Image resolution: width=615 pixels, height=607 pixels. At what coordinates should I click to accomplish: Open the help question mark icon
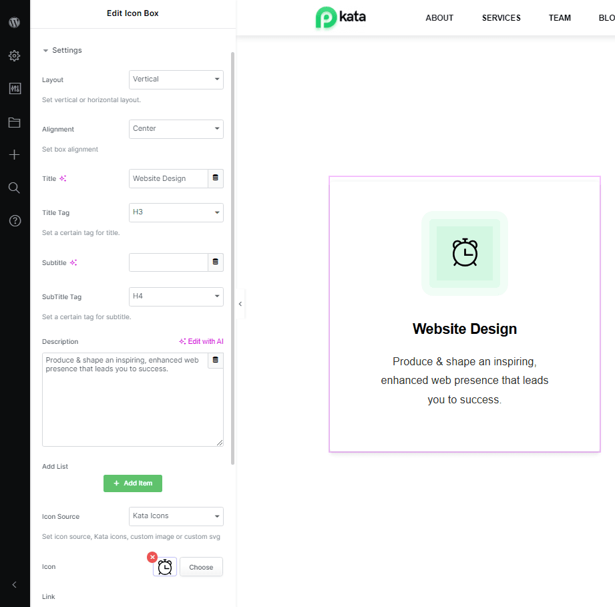tap(14, 220)
